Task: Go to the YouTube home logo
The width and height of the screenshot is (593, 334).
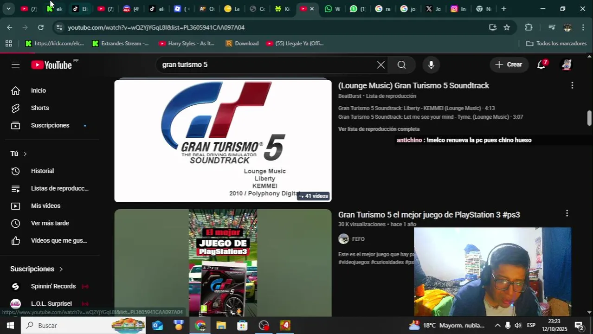Action: click(52, 65)
